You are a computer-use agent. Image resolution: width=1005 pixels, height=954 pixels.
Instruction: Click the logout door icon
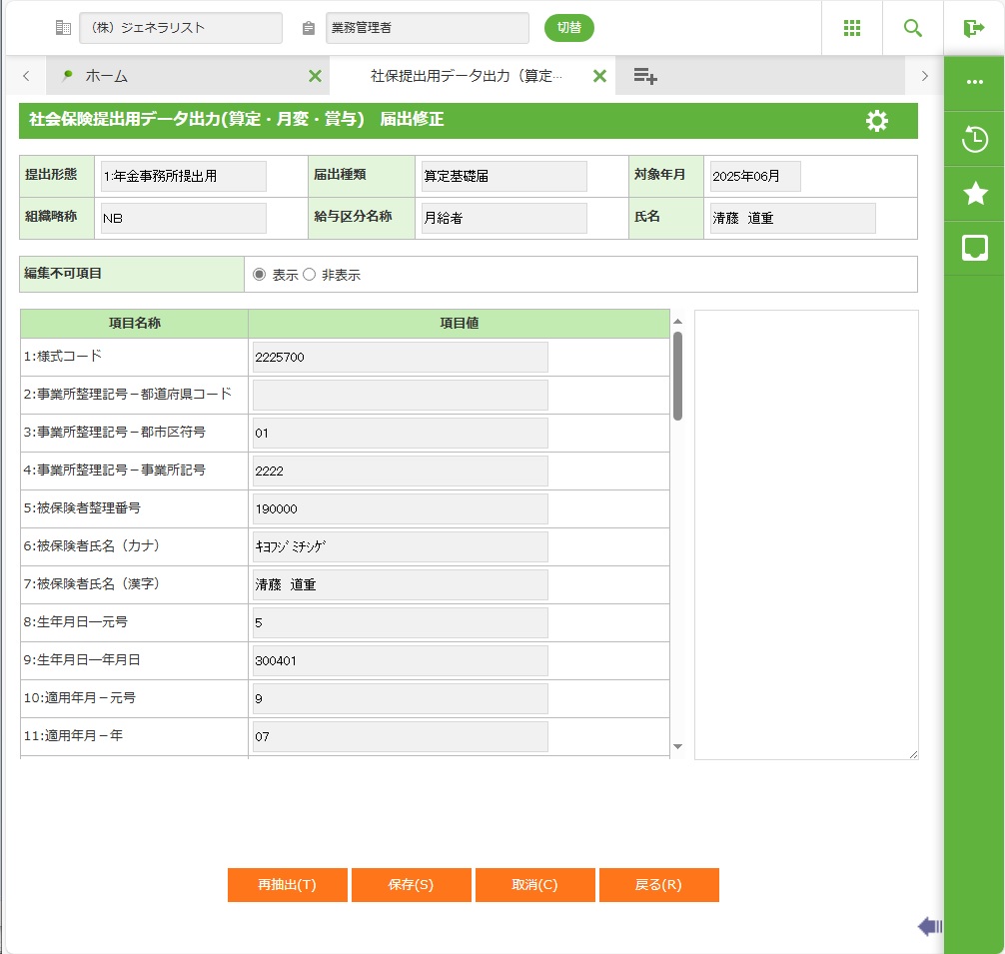point(974,28)
